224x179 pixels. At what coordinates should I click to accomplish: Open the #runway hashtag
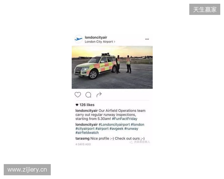pyautogui.click(x=131, y=129)
